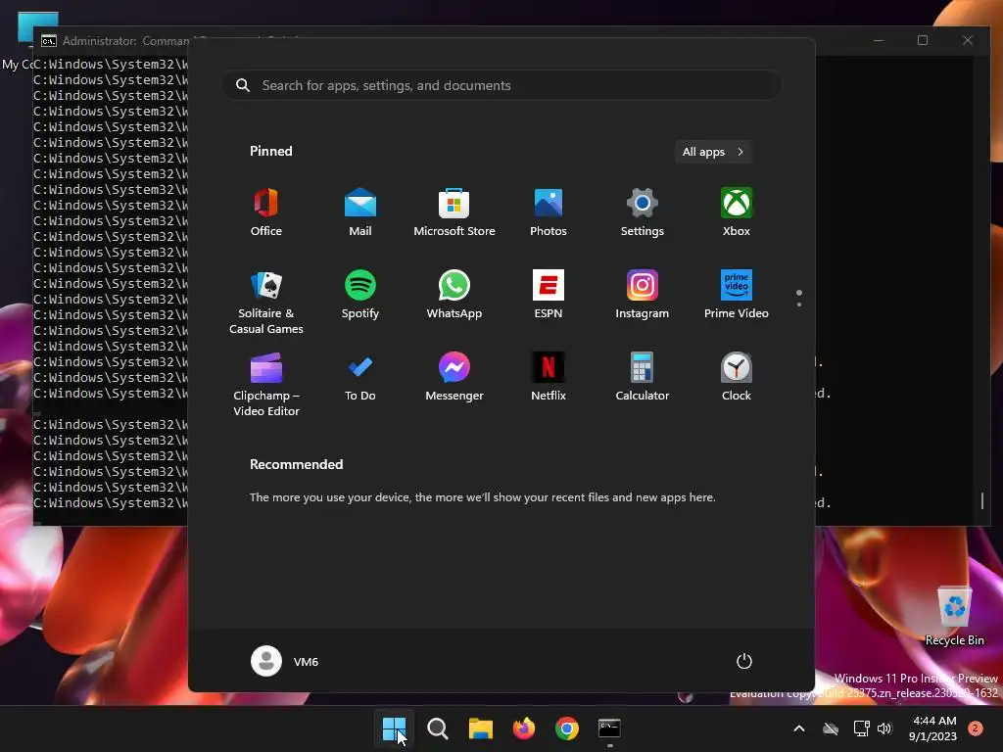Open Clipchamp Video Editor
1003x752 pixels.
pyautogui.click(x=266, y=384)
